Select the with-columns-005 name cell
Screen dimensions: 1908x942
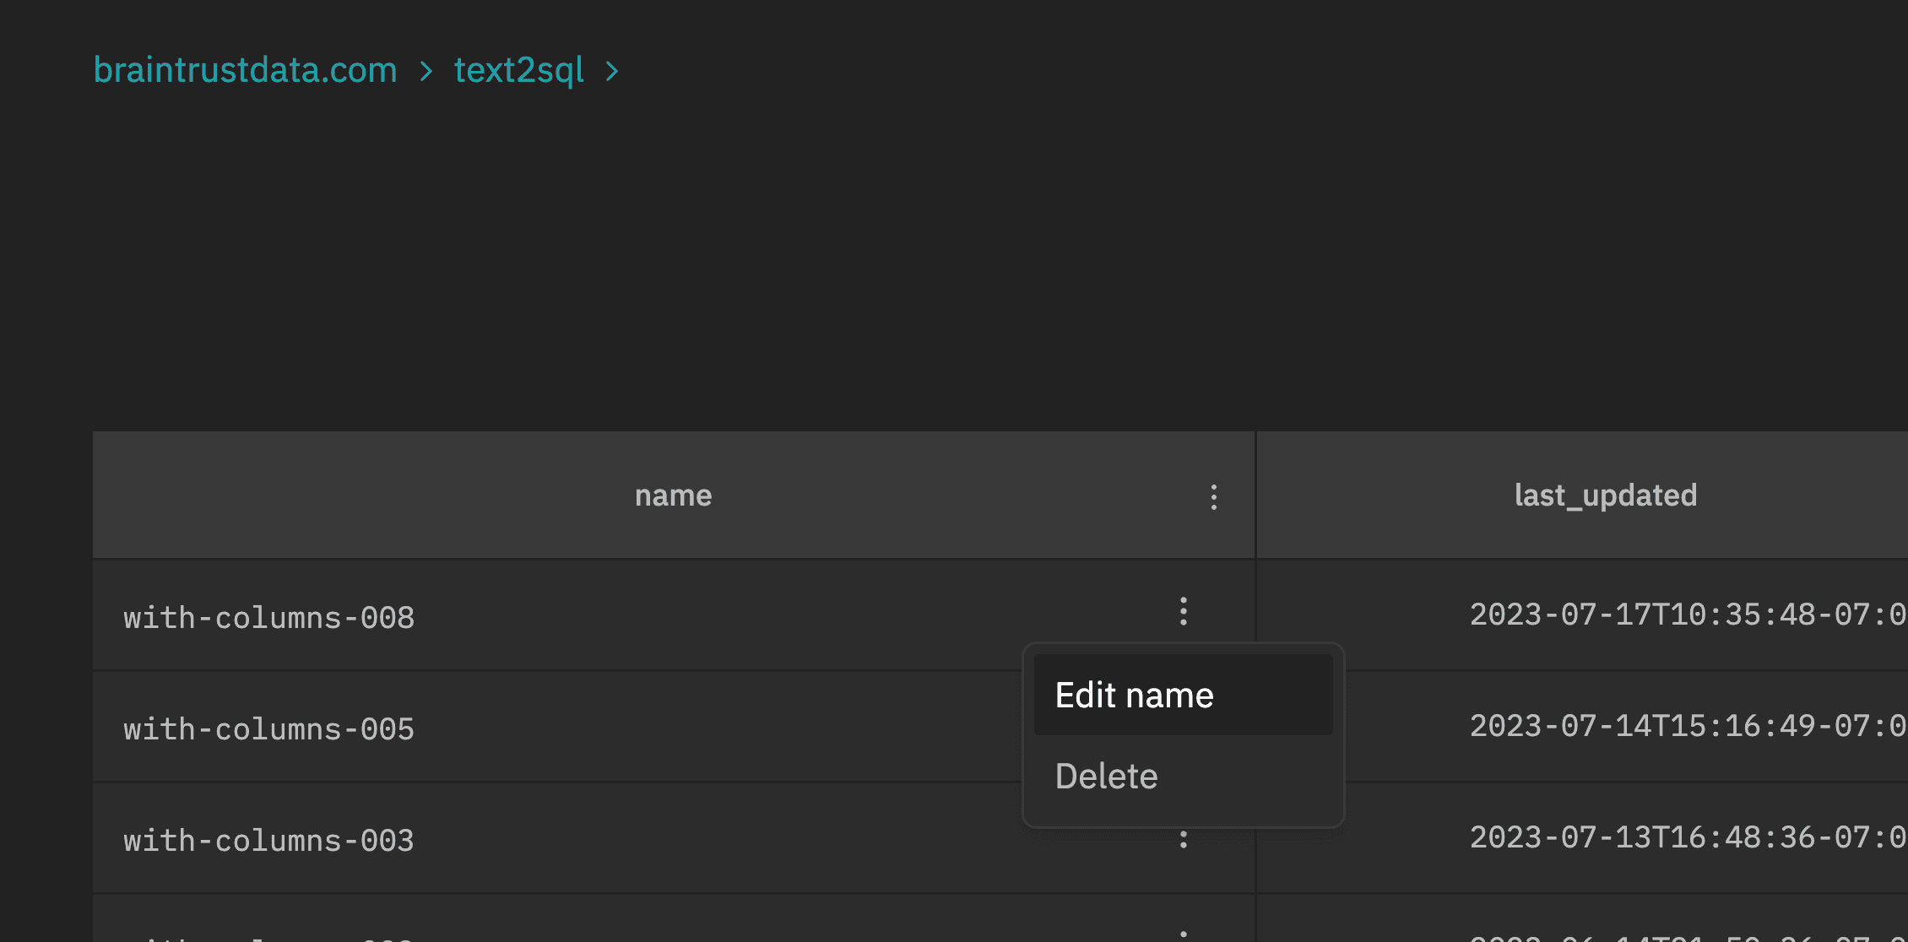(x=268, y=728)
